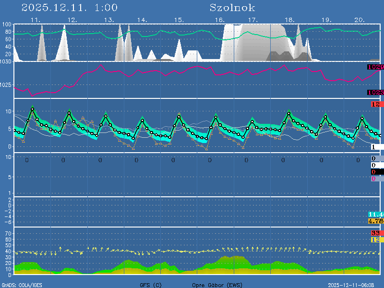Click the cyan 11.4 value badge
This screenshot has width=384, height=288.
pyautogui.click(x=375, y=214)
